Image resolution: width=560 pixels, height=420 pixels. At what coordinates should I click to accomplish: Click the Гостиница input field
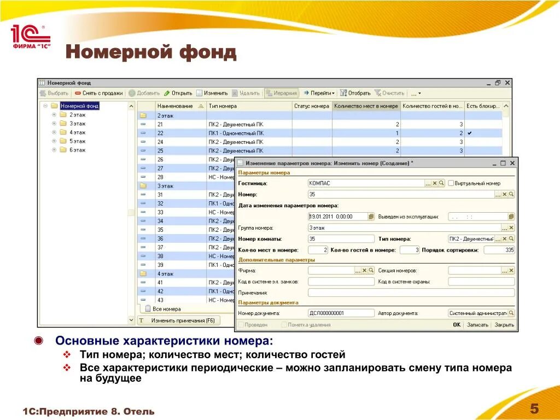click(x=366, y=183)
